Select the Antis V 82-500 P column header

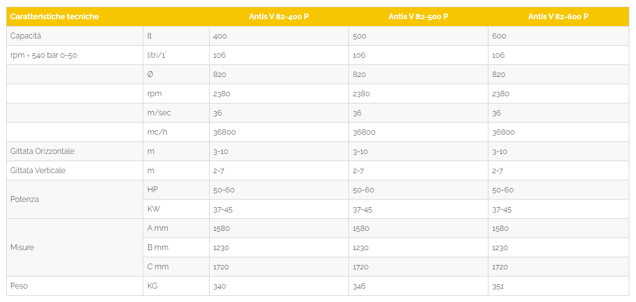(418, 16)
